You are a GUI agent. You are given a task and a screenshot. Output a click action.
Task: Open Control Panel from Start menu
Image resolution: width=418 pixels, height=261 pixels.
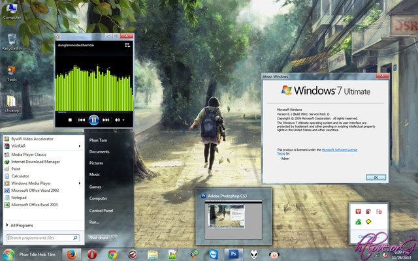pos(101,210)
